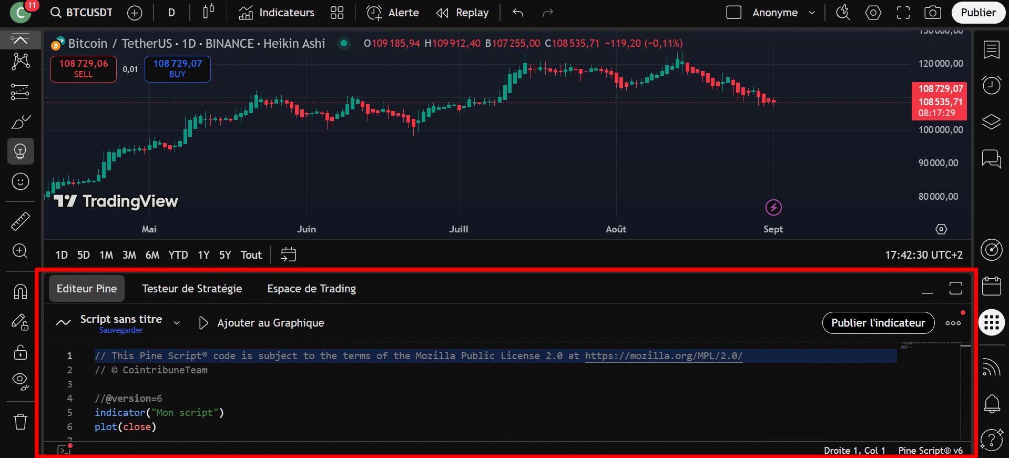Toggle hide all drawings eye icon
The width and height of the screenshot is (1009, 458).
pos(21,381)
